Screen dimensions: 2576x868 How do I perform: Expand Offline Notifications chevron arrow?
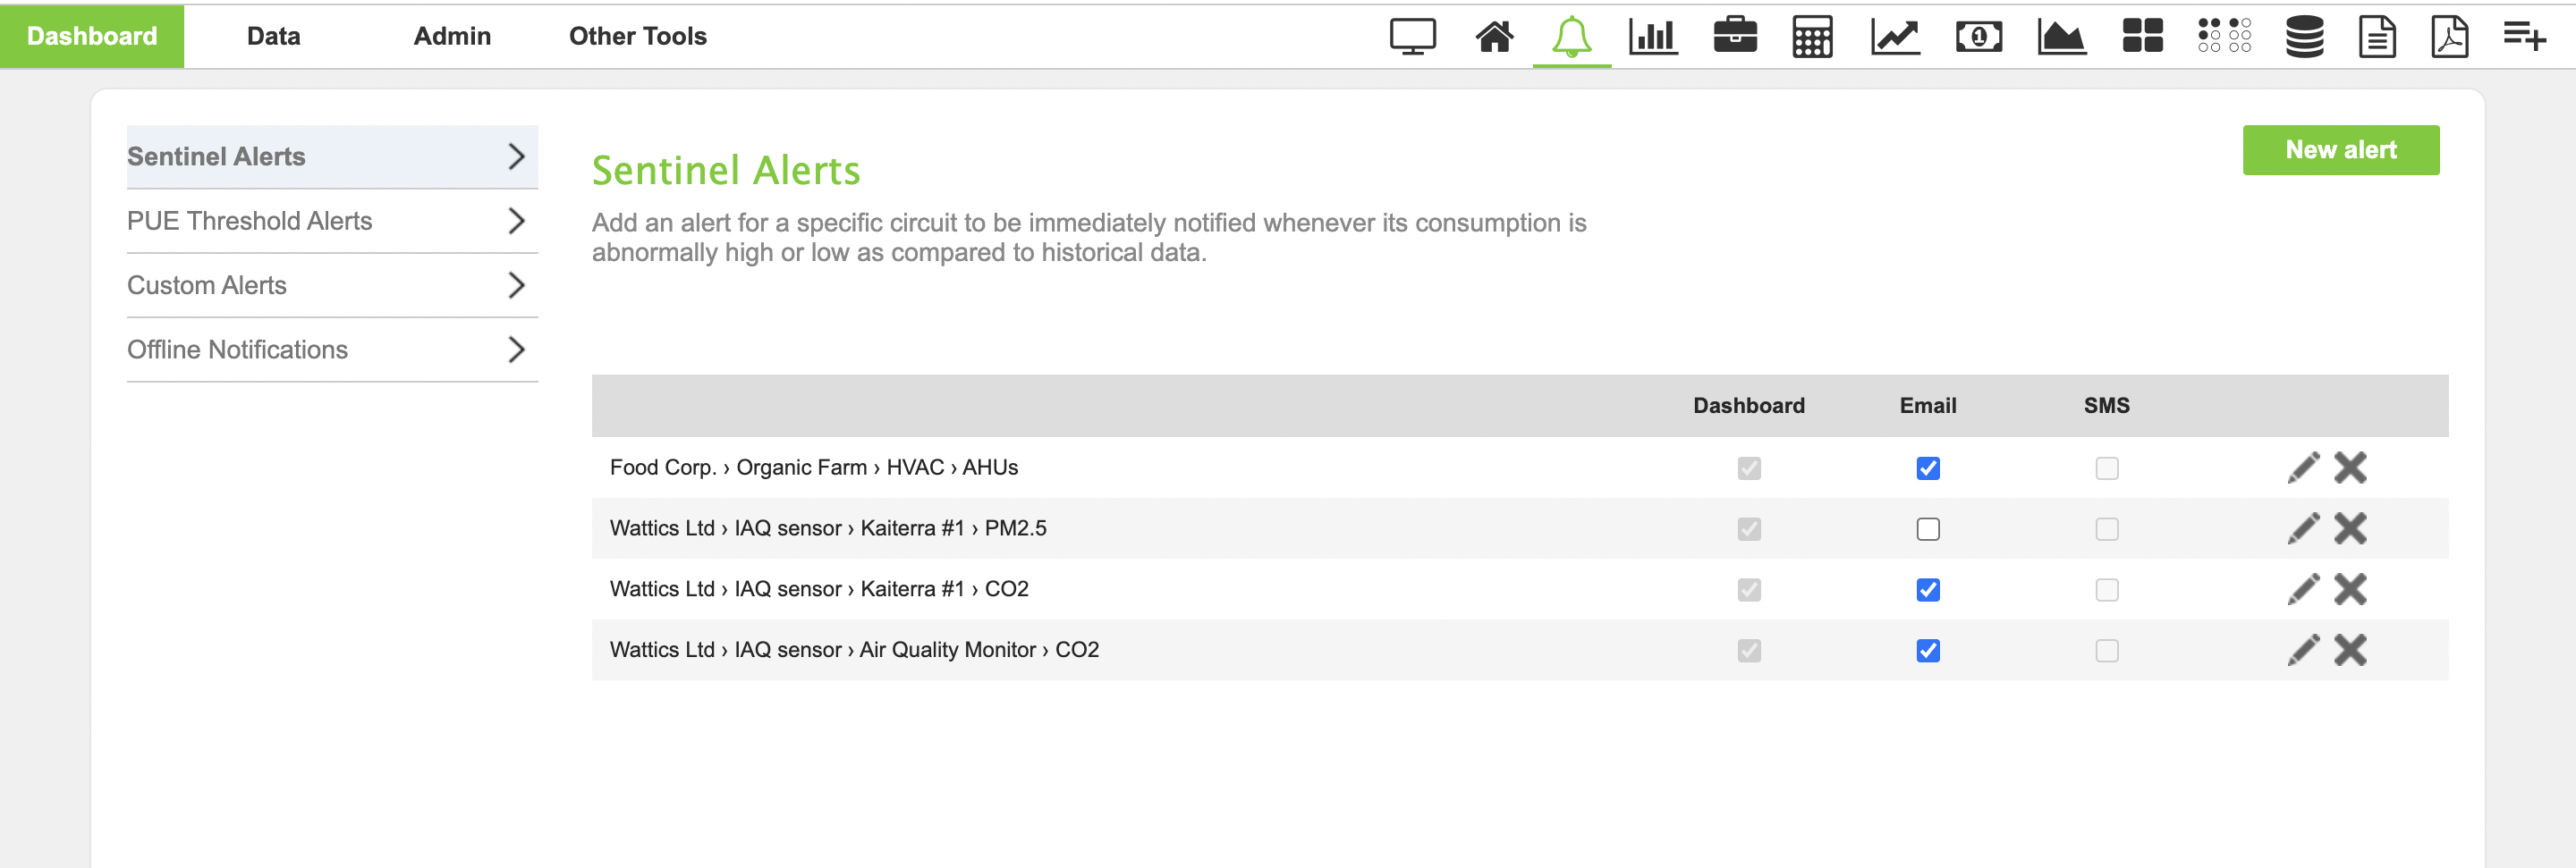516,350
